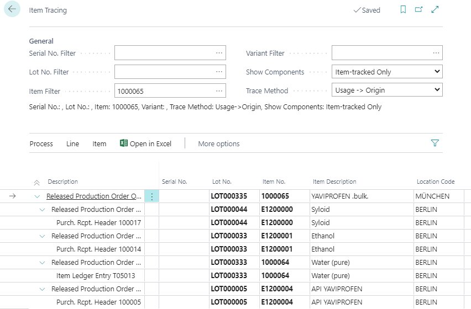
Task: Open the Show Components dropdown
Action: (387, 72)
